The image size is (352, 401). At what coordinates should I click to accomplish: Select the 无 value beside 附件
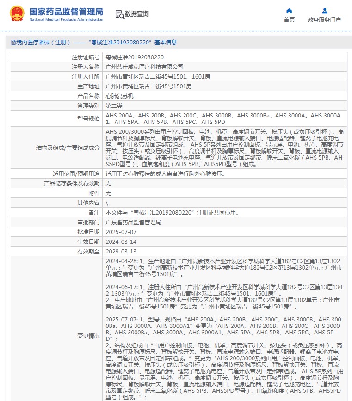pos(108,193)
